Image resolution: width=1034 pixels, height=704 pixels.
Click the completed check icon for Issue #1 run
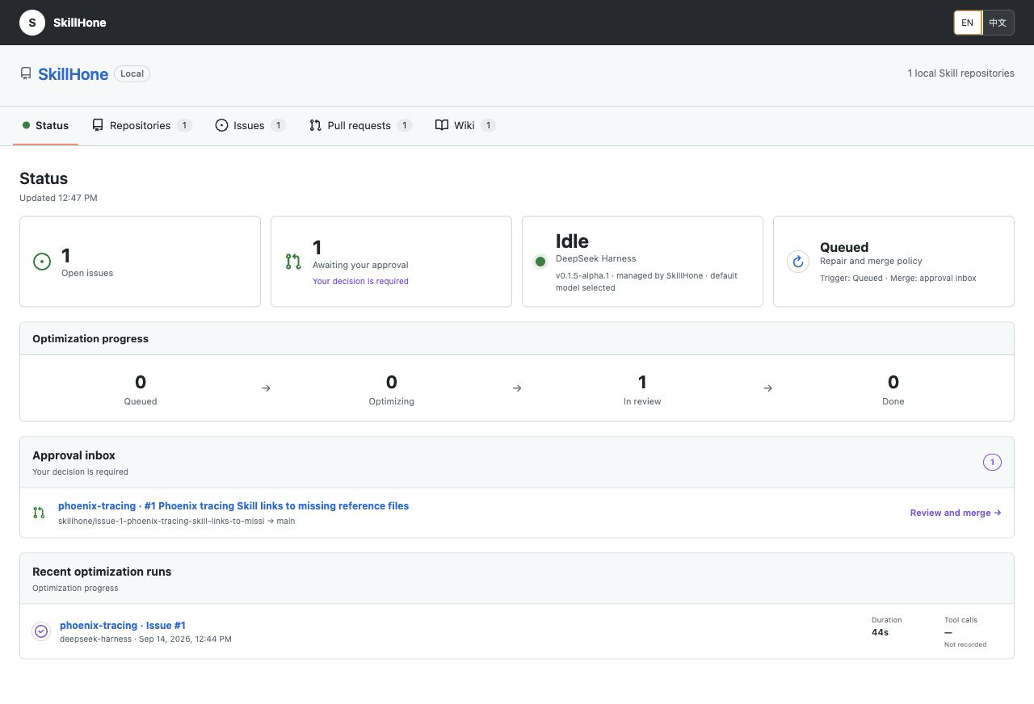(41, 631)
